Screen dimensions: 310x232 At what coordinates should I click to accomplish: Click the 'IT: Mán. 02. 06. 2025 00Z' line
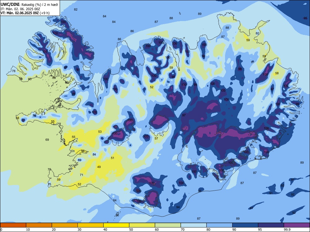click(20, 9)
